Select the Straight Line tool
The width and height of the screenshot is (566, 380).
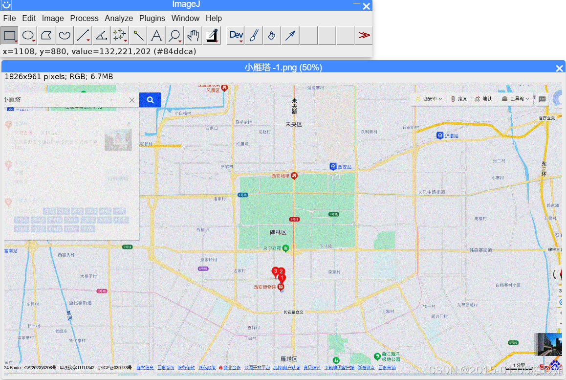tap(83, 35)
